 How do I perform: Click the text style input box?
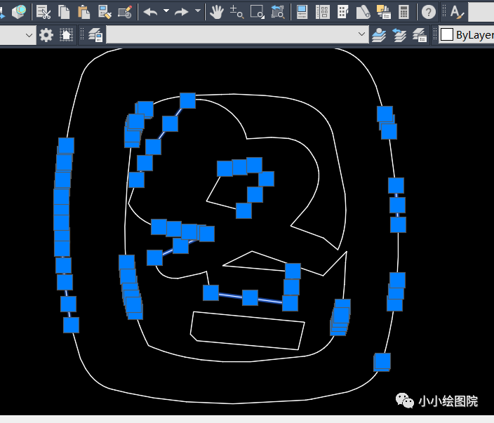coord(481,12)
